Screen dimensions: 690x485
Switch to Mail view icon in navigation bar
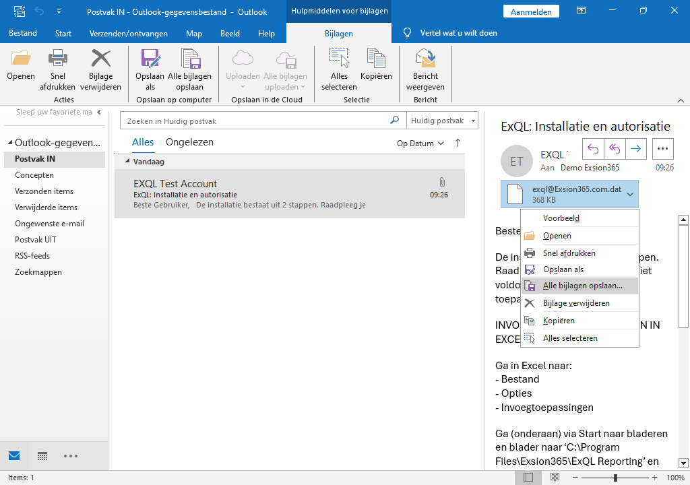tap(14, 455)
